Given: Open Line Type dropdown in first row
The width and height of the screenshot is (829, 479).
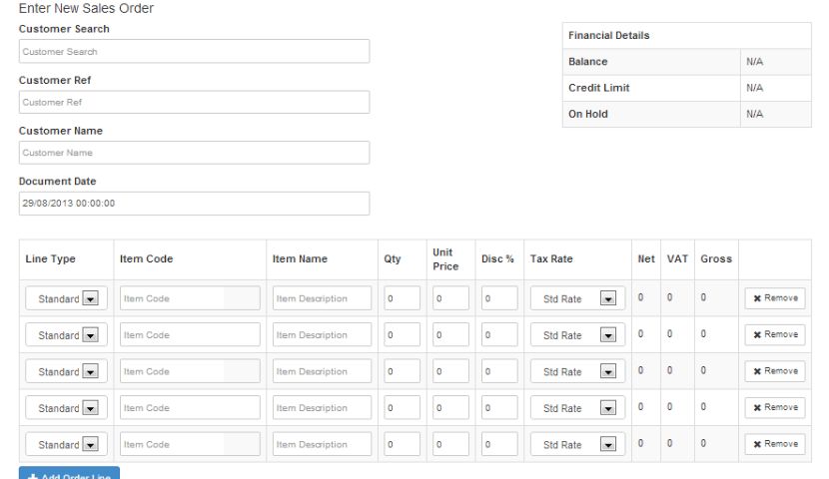Looking at the screenshot, I should (x=66, y=298).
